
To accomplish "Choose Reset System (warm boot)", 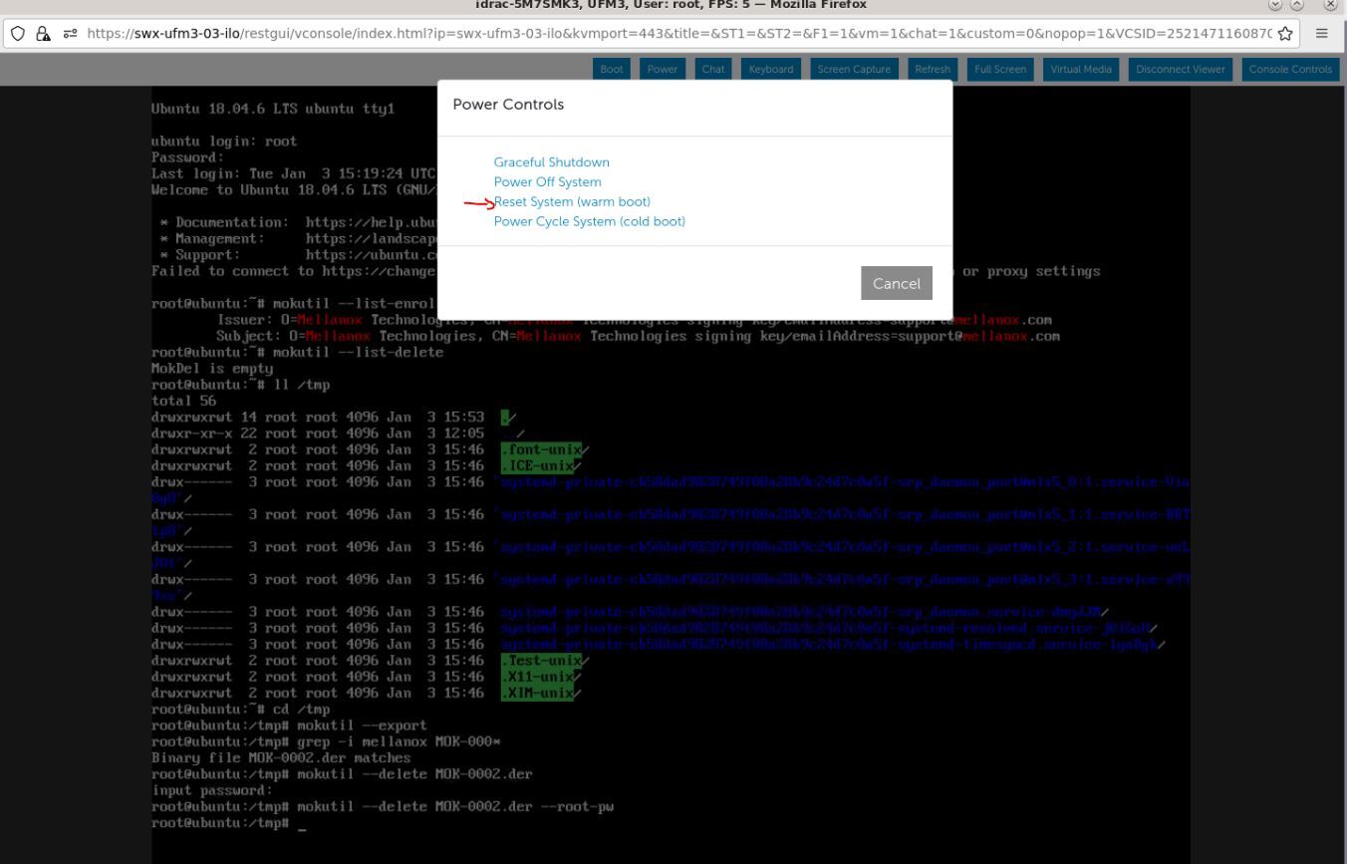I will click(572, 201).
